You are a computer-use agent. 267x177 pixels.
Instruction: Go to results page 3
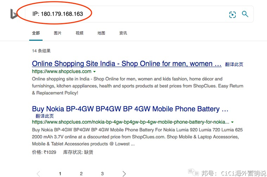102,173
